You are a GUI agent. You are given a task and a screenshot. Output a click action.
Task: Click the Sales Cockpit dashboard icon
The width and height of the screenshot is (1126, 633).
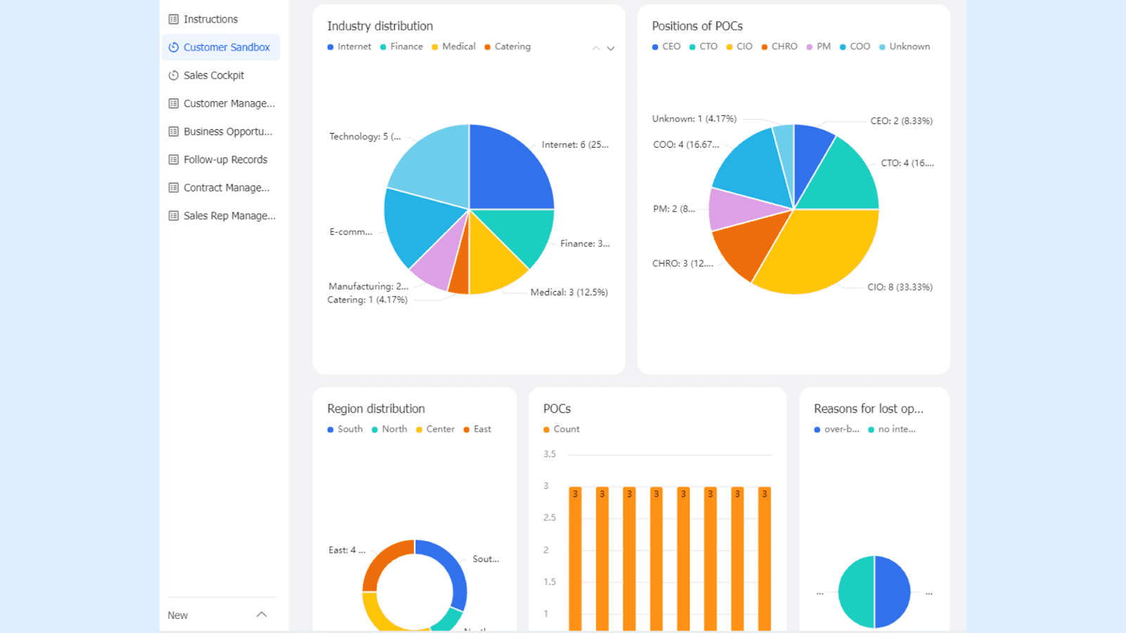point(174,75)
